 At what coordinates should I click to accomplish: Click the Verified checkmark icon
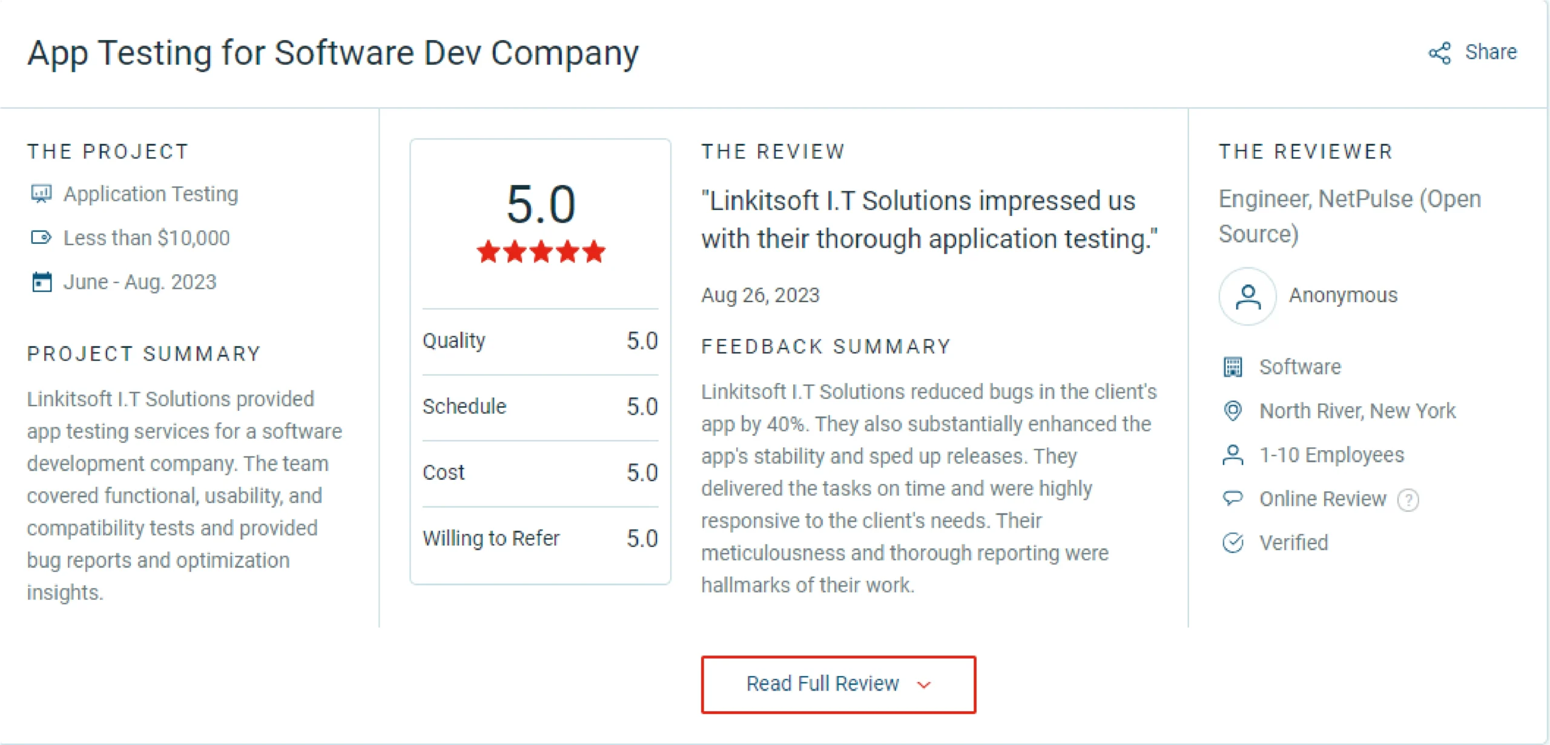point(1232,542)
